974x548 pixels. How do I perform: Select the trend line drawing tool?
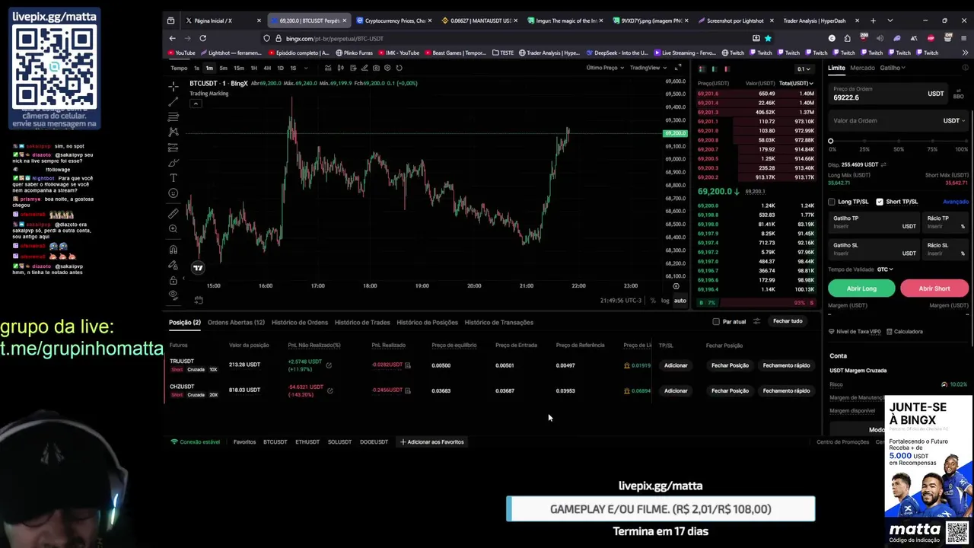(173, 101)
